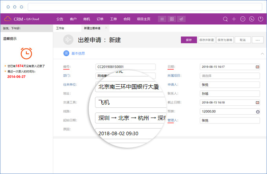Click the currency icon in 预算 field
The width and height of the screenshot is (267, 174).
point(258,111)
